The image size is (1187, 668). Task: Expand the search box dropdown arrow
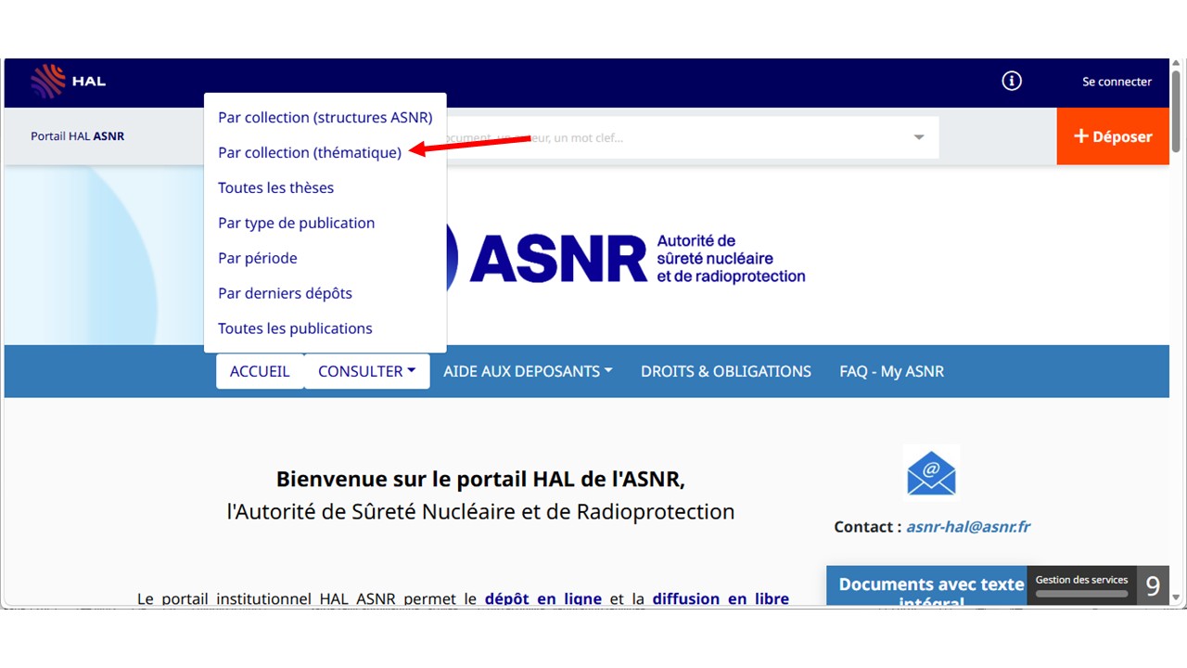click(919, 137)
